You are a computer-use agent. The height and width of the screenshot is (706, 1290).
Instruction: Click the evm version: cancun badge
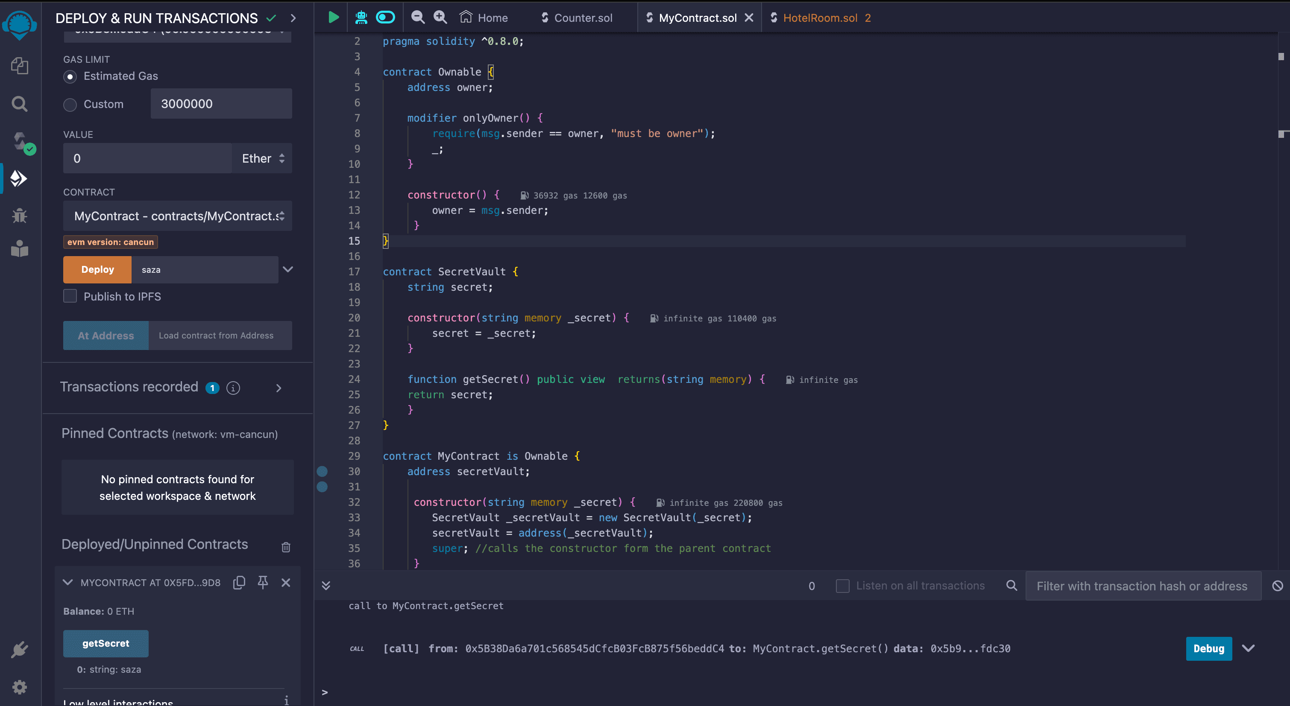111,242
